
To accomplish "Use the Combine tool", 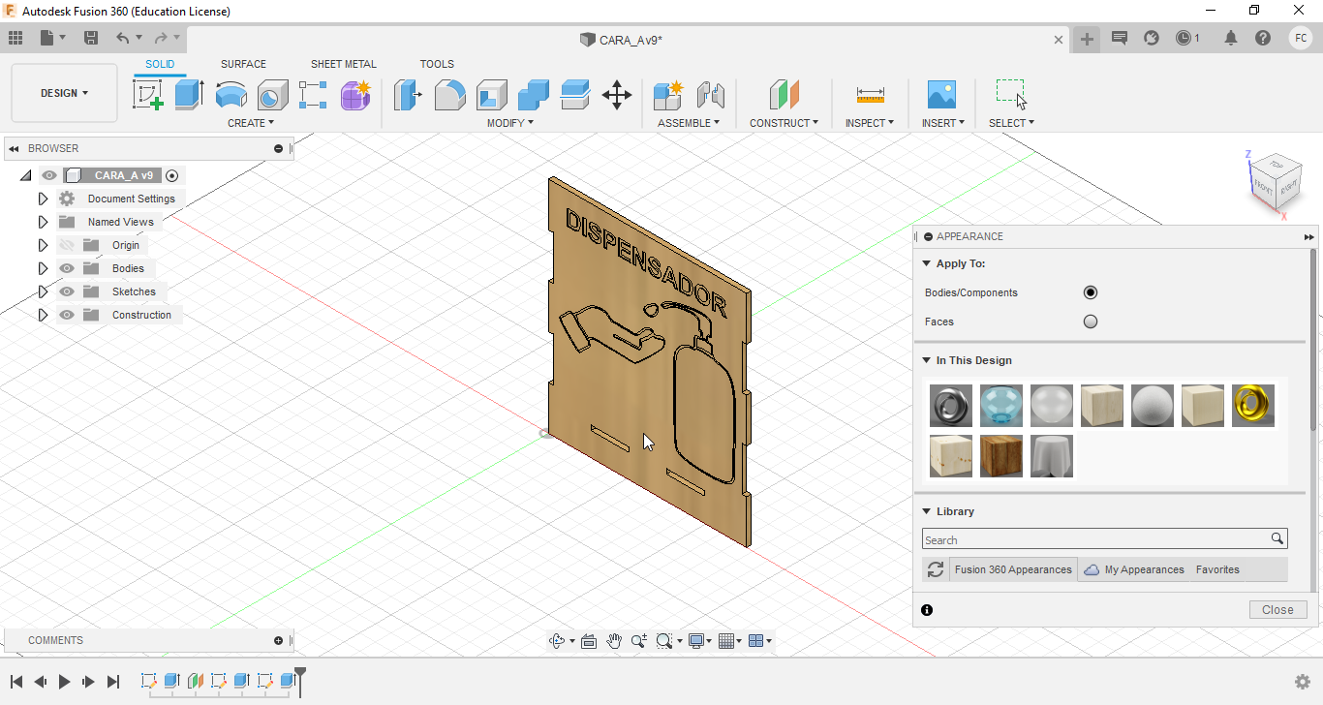I will [533, 95].
